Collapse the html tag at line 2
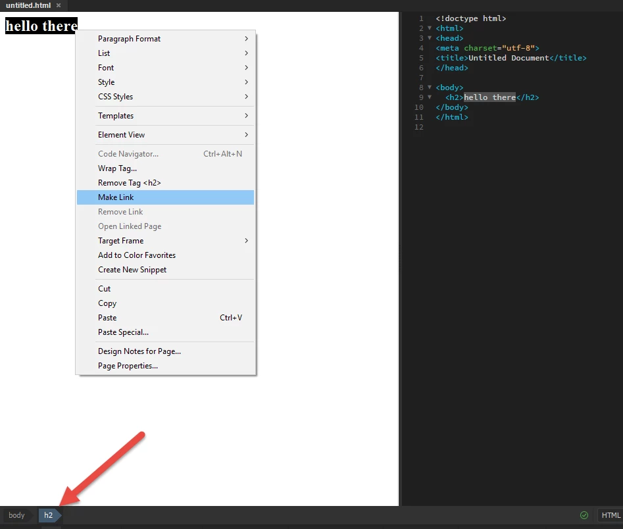The image size is (623, 529). point(429,28)
